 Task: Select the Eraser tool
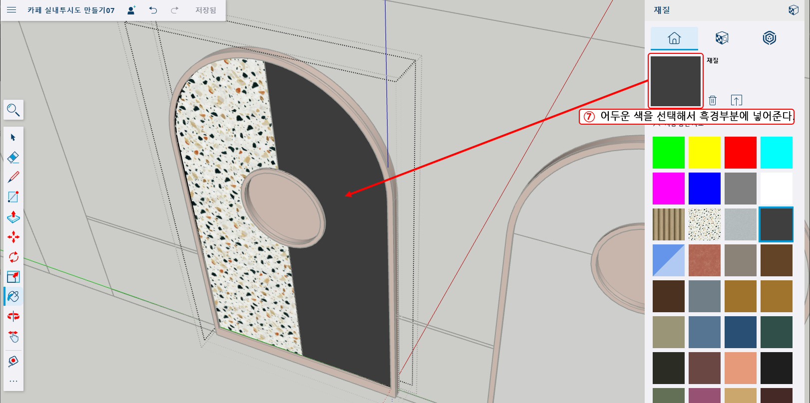[13, 157]
